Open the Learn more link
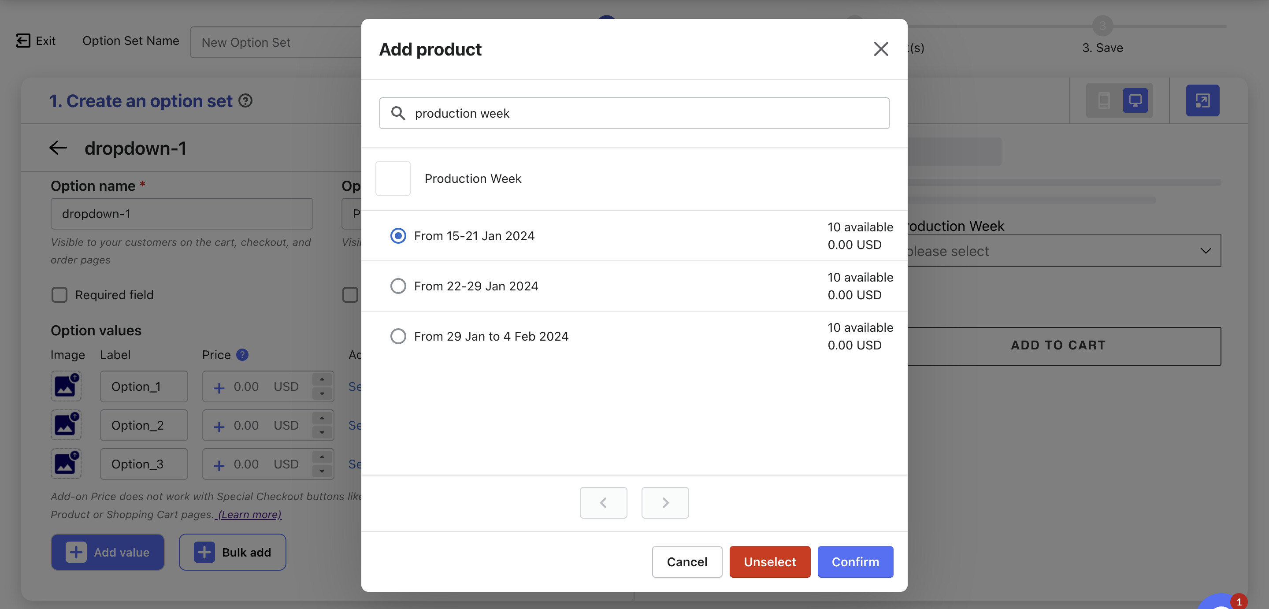Viewport: 1269px width, 609px height. (249, 514)
